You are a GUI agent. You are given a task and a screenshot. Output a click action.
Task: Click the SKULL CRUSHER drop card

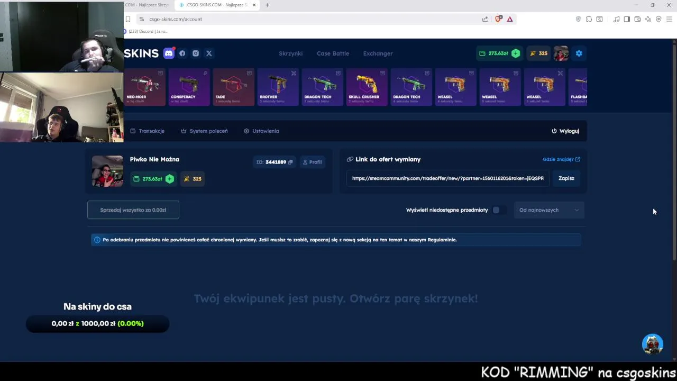pos(367,87)
